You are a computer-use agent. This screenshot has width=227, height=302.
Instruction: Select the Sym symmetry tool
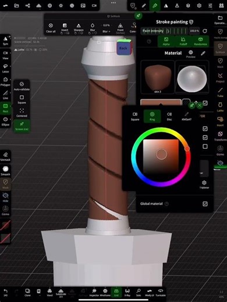click(x=5, y=41)
